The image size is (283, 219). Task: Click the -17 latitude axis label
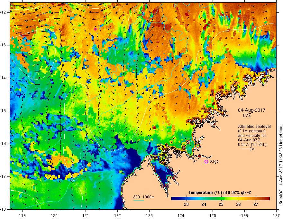3,176
